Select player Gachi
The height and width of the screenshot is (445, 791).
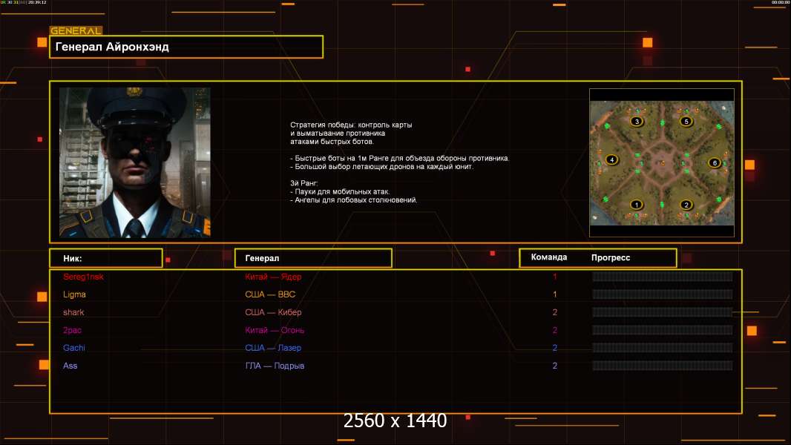(x=74, y=348)
